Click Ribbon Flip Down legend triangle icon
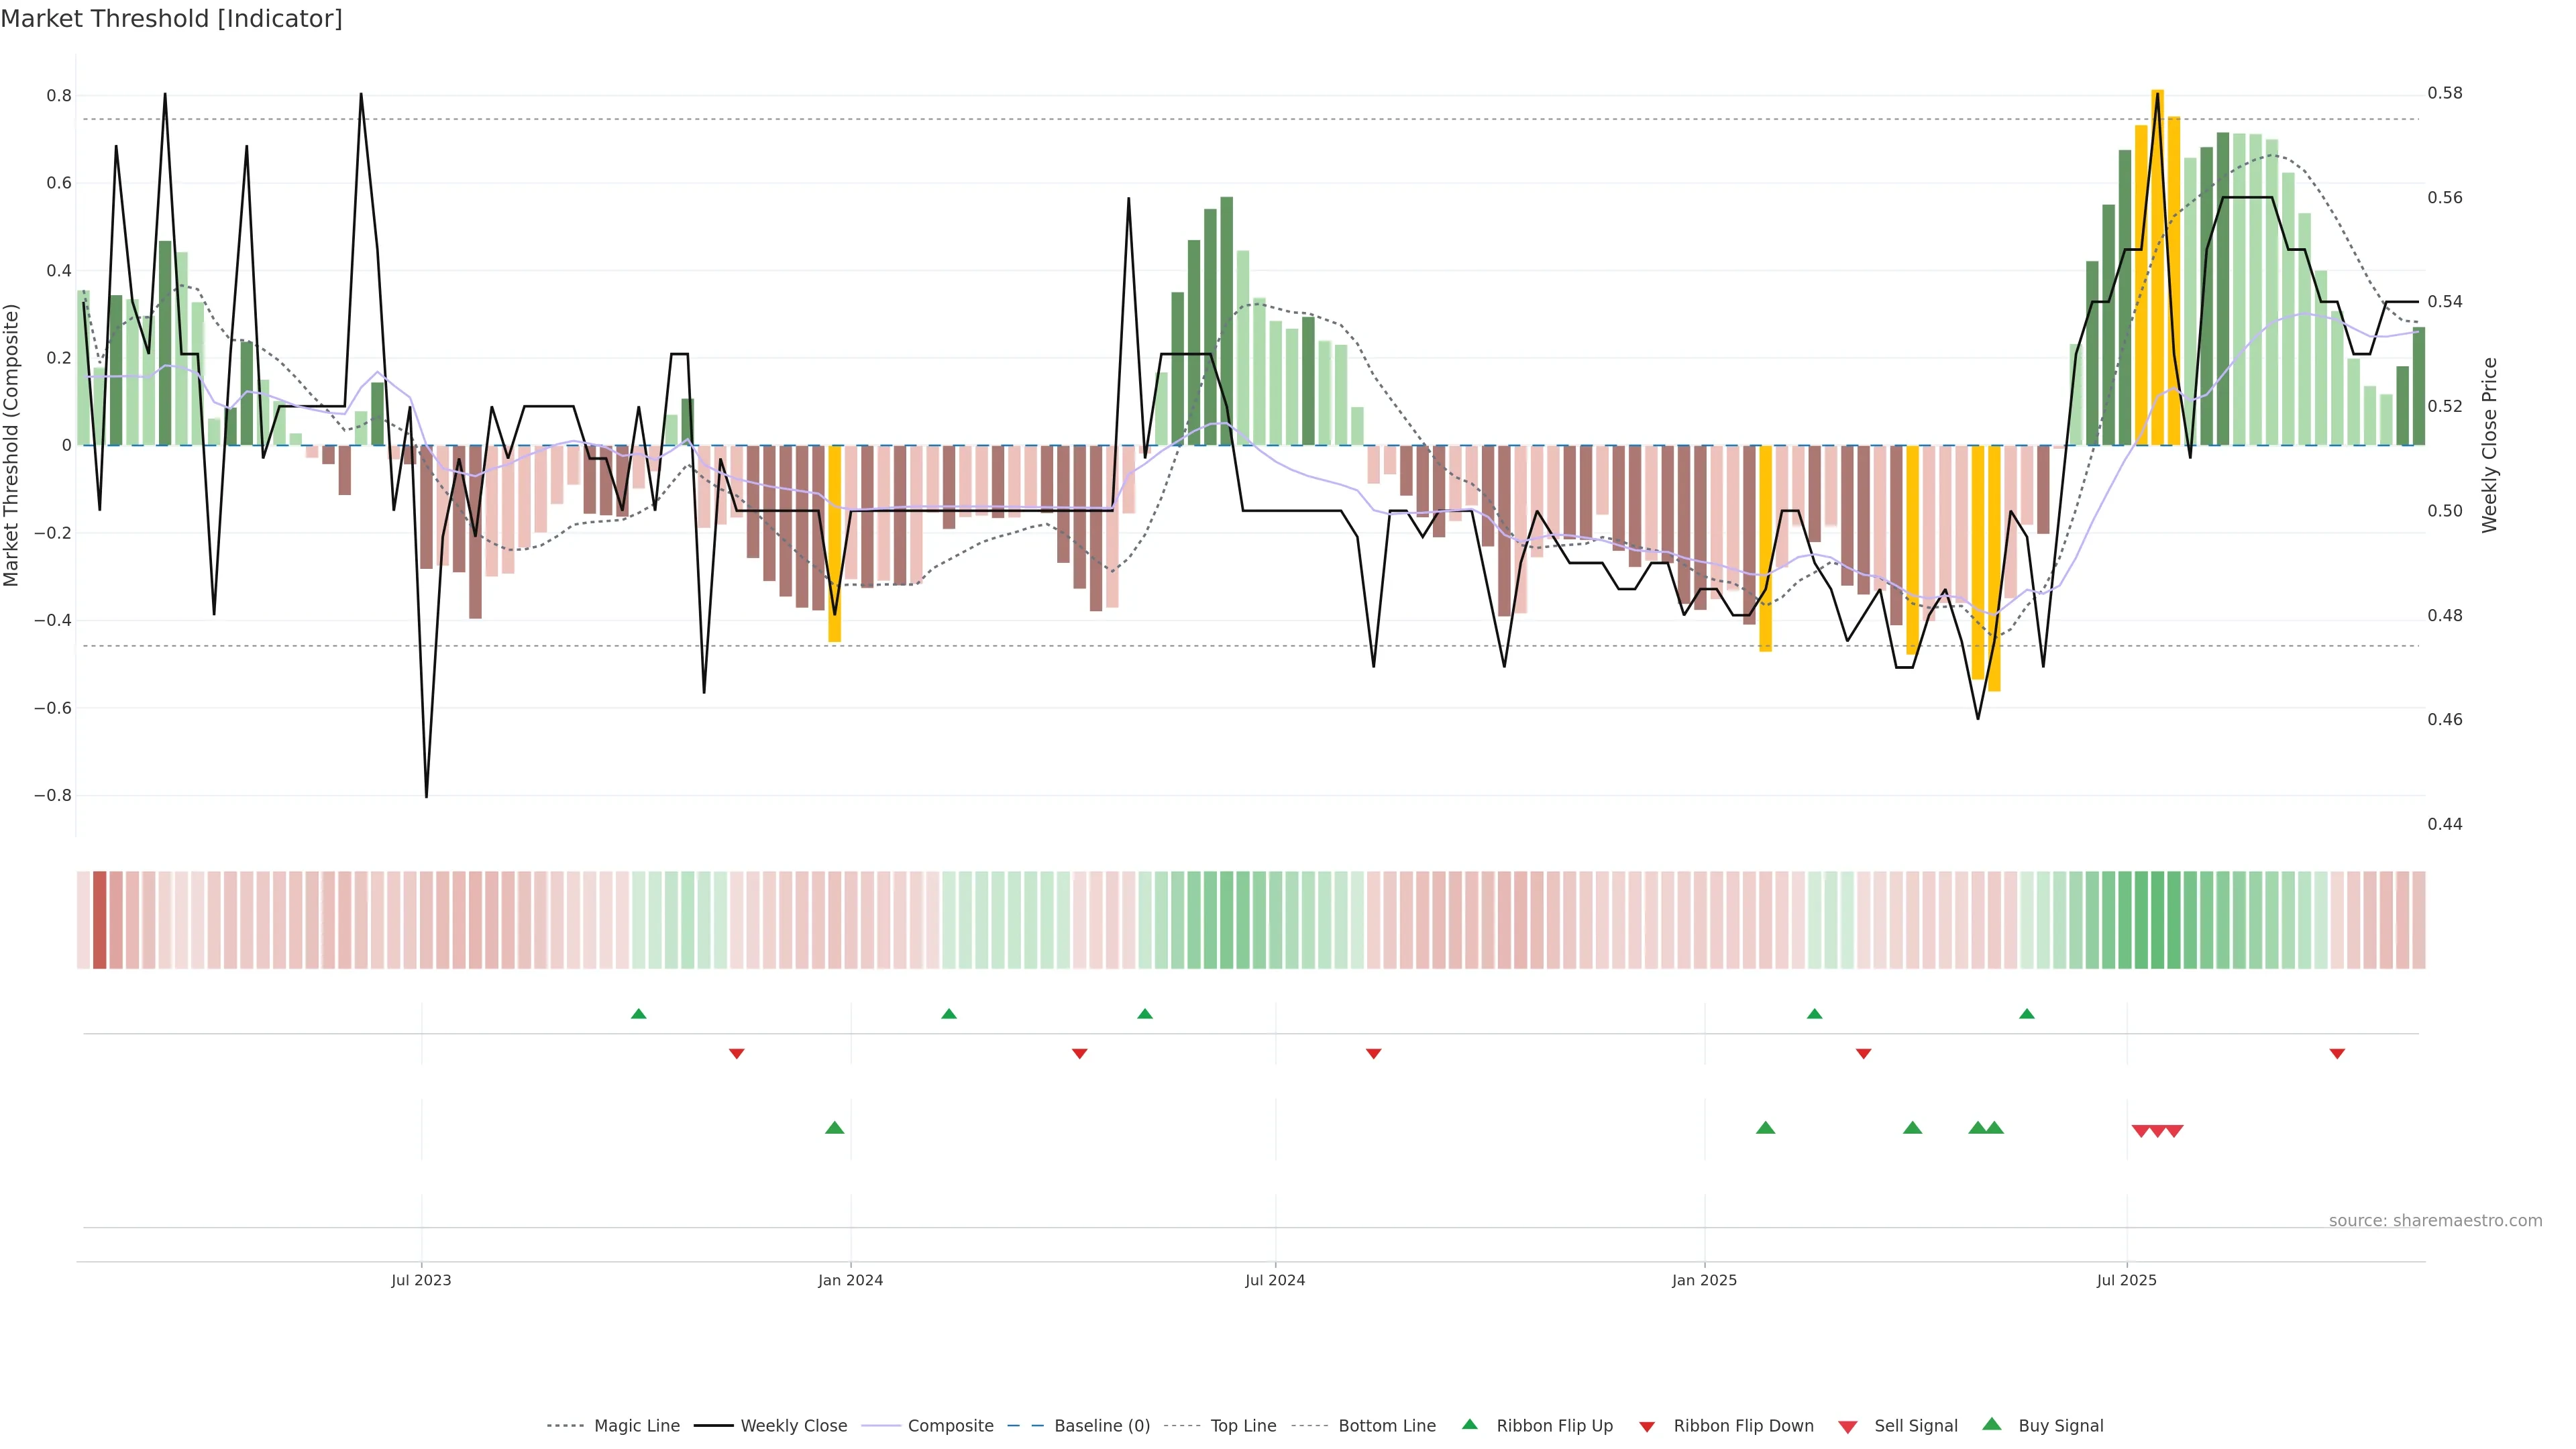2576x1449 pixels. pyautogui.click(x=1647, y=1427)
